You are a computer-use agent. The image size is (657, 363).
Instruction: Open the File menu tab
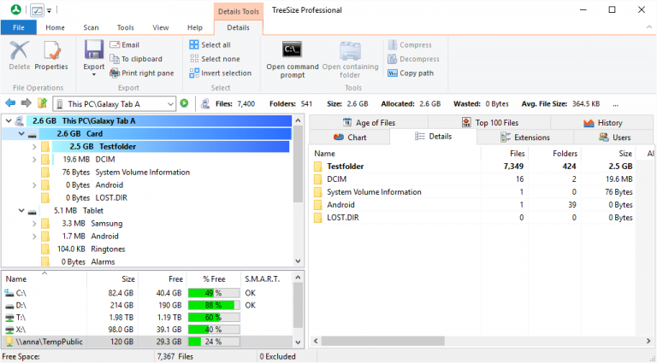click(x=19, y=27)
